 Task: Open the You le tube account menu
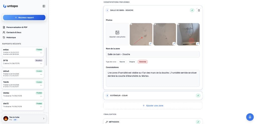pyautogui.click(x=24, y=119)
